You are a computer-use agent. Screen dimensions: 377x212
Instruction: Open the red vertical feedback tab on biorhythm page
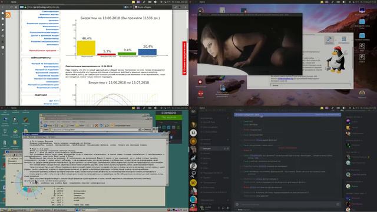(x=184, y=58)
